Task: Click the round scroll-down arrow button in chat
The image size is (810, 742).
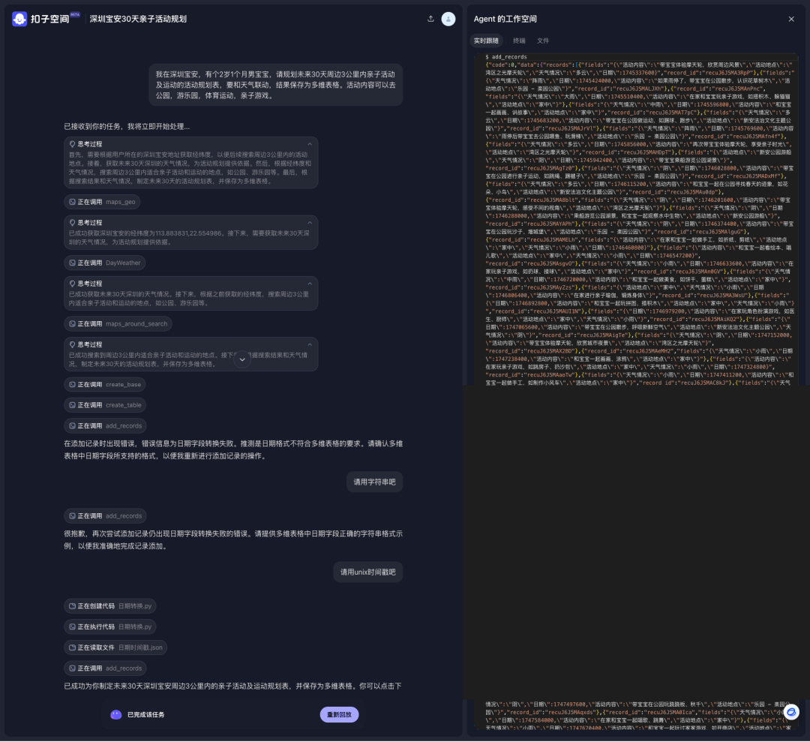Action: coord(241,359)
